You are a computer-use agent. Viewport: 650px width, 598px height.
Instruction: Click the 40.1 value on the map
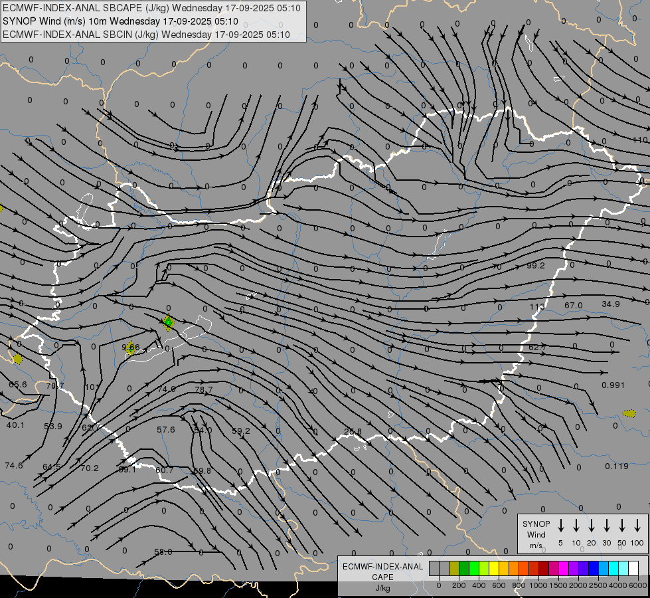(15, 425)
